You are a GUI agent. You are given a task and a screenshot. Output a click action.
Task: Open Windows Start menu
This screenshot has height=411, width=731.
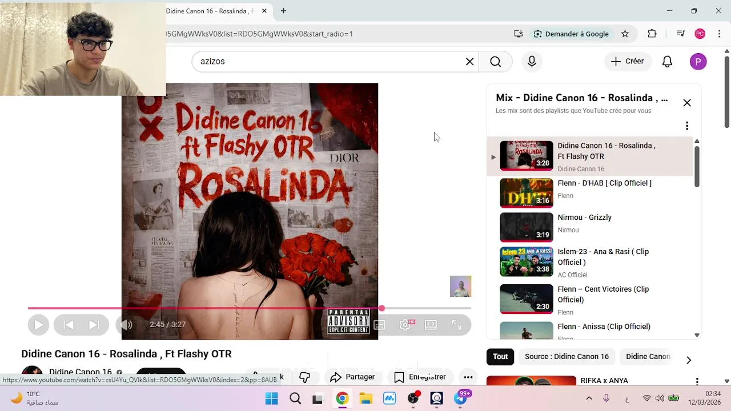271,398
